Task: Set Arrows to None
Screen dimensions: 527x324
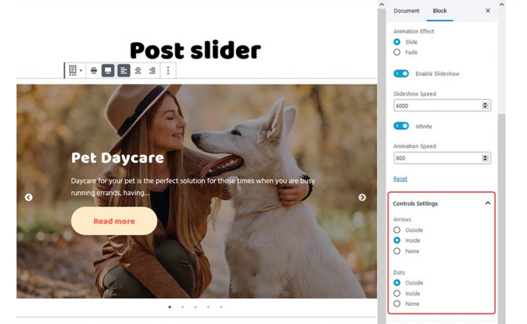Action: pos(397,251)
